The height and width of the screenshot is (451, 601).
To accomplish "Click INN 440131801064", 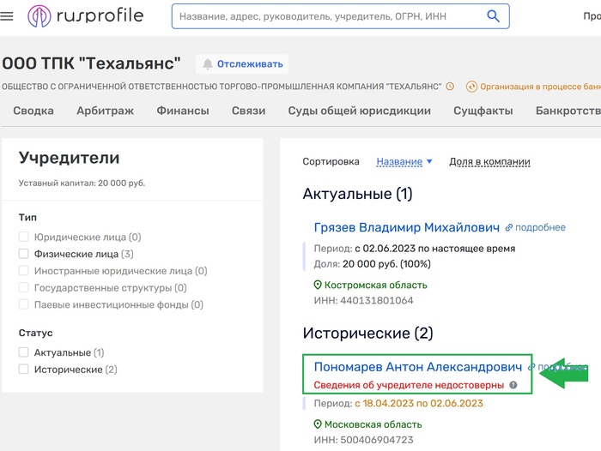I will 363,300.
